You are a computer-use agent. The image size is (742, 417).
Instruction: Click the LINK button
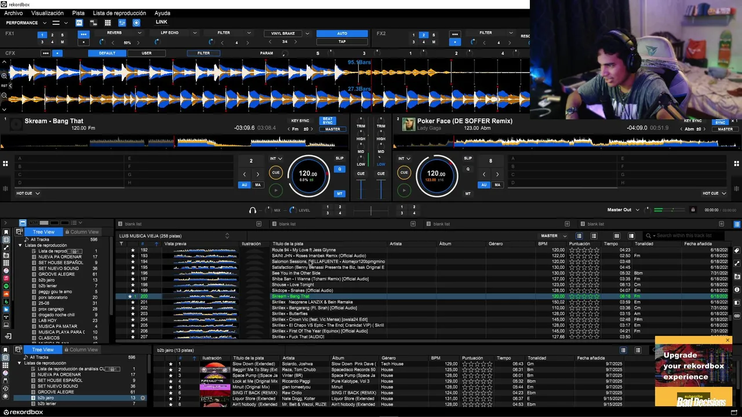click(x=161, y=22)
